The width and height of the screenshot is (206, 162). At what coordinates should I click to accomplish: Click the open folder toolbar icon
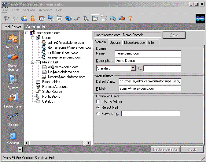point(95,18)
